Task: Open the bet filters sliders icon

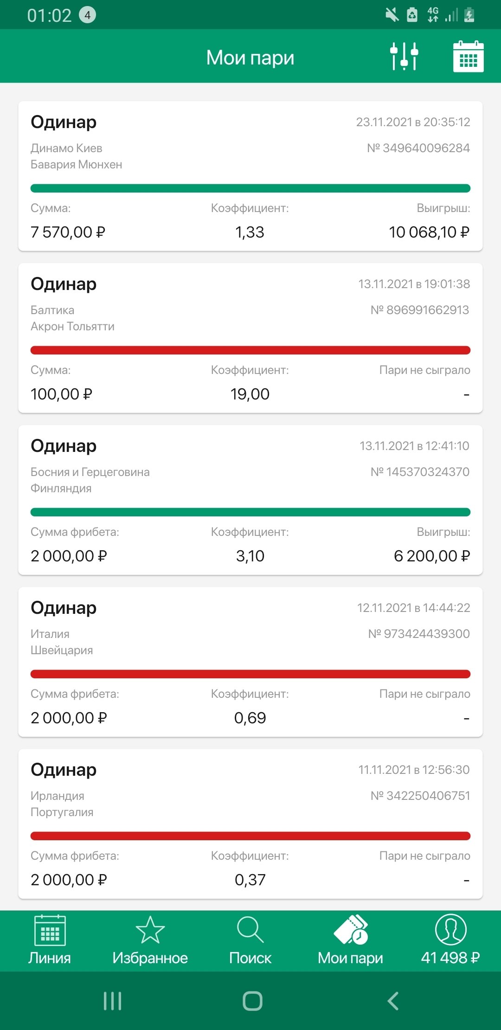Action: pyautogui.click(x=404, y=57)
